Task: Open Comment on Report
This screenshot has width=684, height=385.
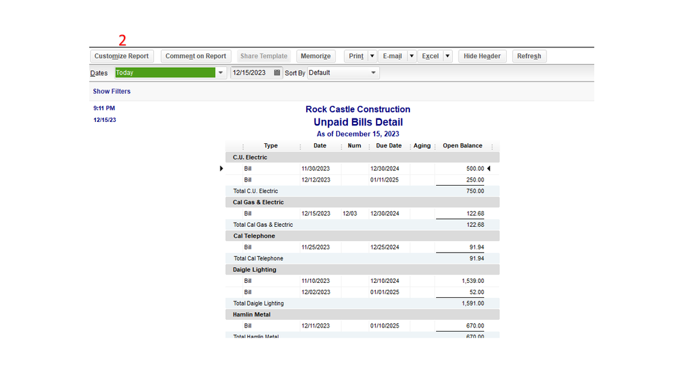Action: [196, 56]
